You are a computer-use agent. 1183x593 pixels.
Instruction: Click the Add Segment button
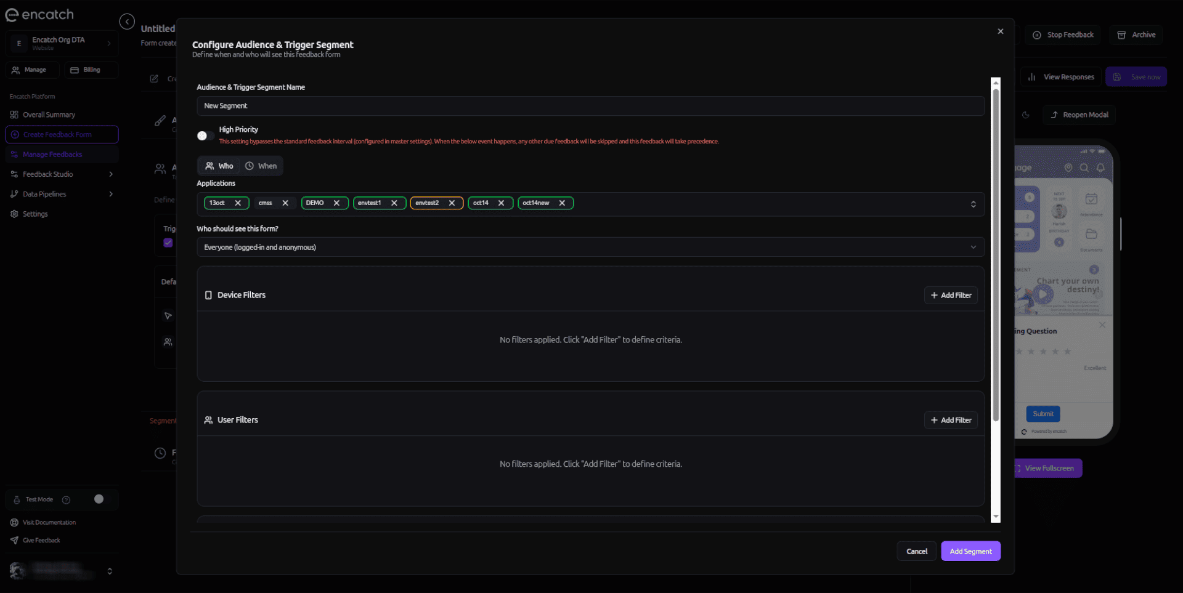(970, 551)
